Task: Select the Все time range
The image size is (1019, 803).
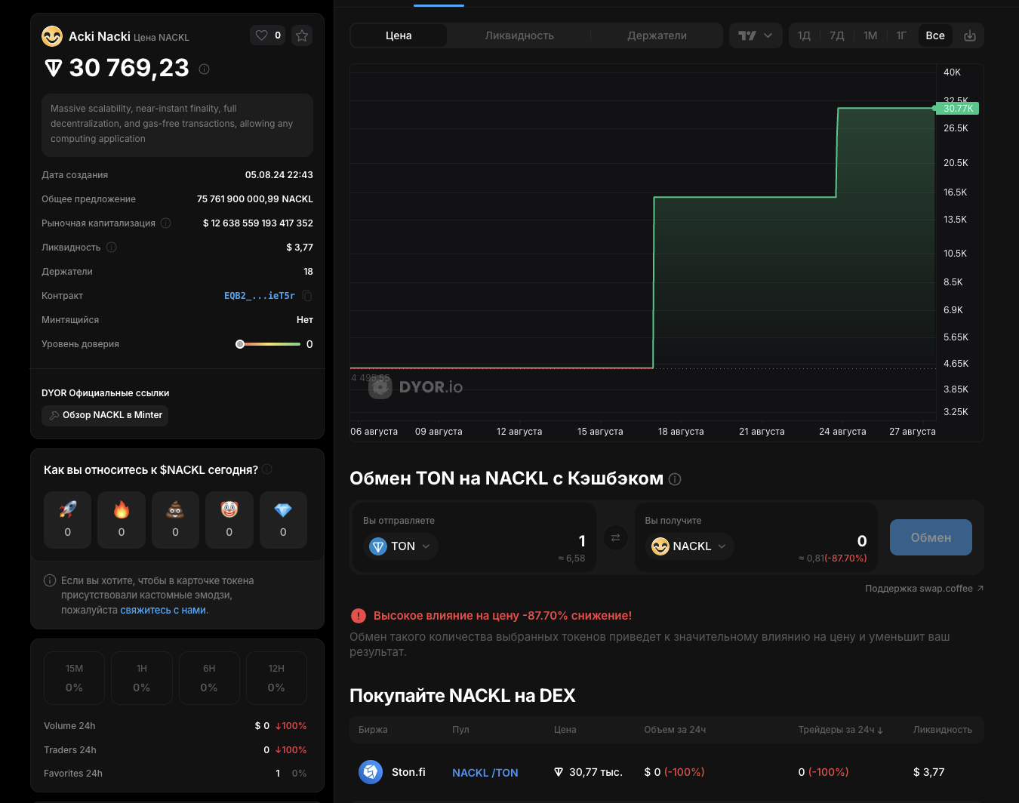Action: pos(934,35)
